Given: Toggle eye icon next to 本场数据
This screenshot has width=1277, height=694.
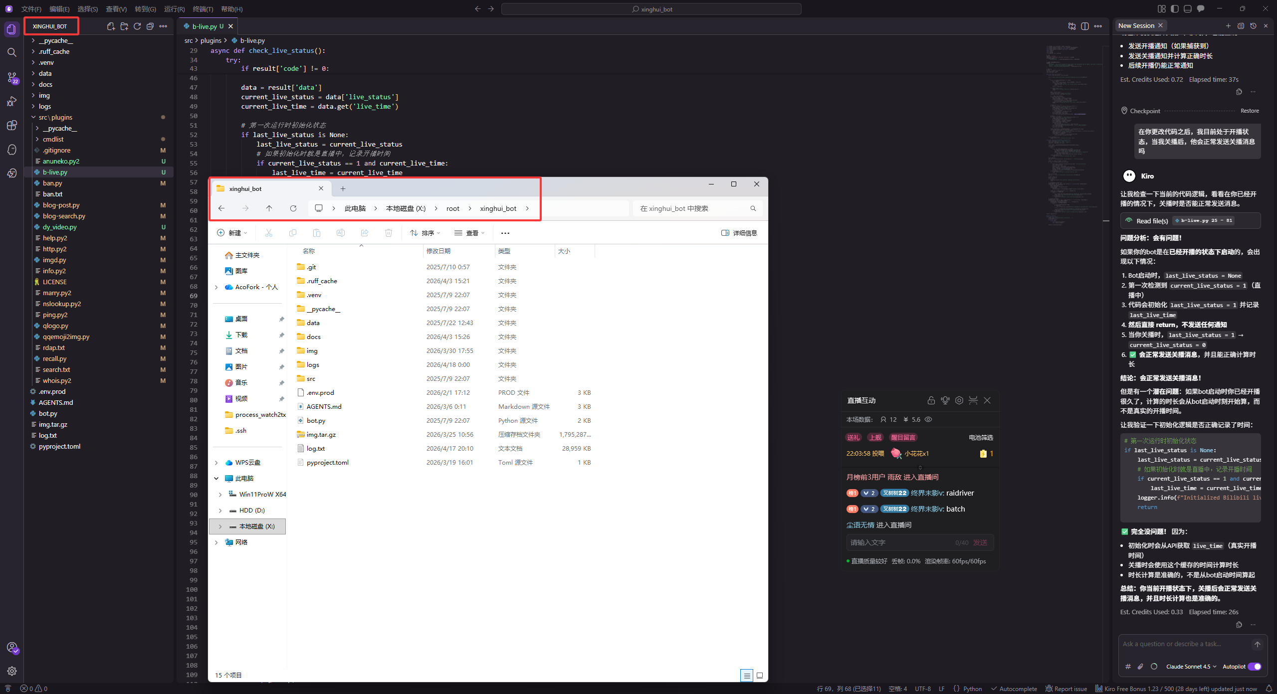Looking at the screenshot, I should (928, 419).
